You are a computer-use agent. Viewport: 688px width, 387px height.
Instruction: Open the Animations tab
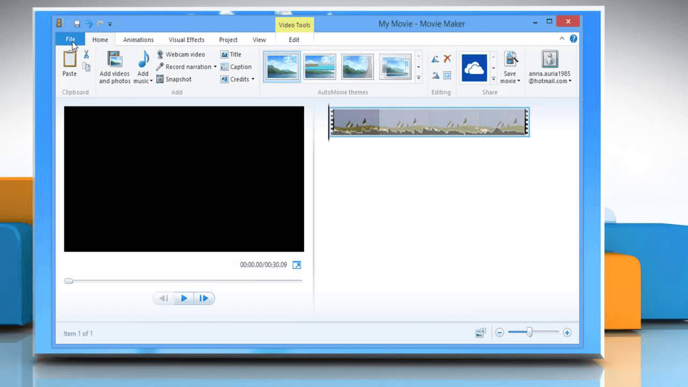pos(138,40)
